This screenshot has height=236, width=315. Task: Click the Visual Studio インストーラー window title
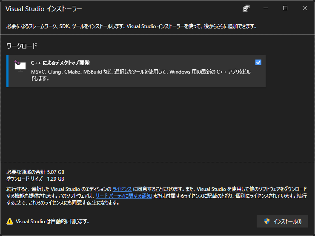(43, 9)
